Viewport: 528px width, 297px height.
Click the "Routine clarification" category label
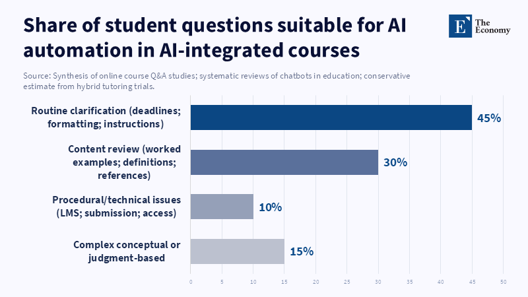[x=97, y=117]
